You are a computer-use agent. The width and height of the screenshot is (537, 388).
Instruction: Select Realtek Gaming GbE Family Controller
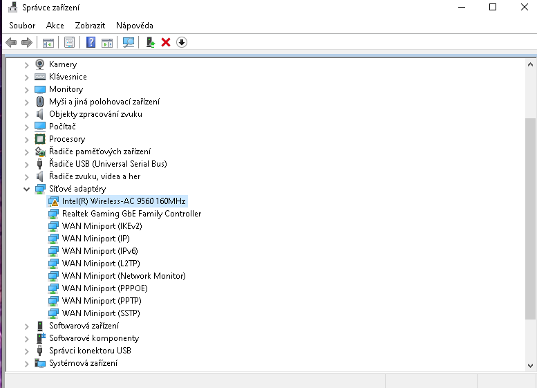[x=131, y=214]
